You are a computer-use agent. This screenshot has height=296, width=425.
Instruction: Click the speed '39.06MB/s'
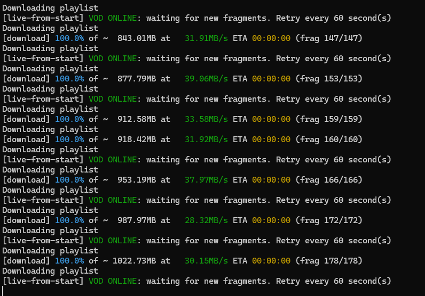(206, 79)
